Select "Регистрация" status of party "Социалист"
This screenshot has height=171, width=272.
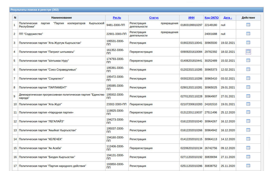pyautogui.click(x=138, y=79)
